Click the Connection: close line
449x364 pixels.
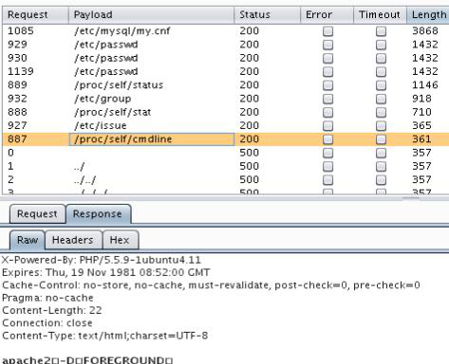click(x=47, y=323)
